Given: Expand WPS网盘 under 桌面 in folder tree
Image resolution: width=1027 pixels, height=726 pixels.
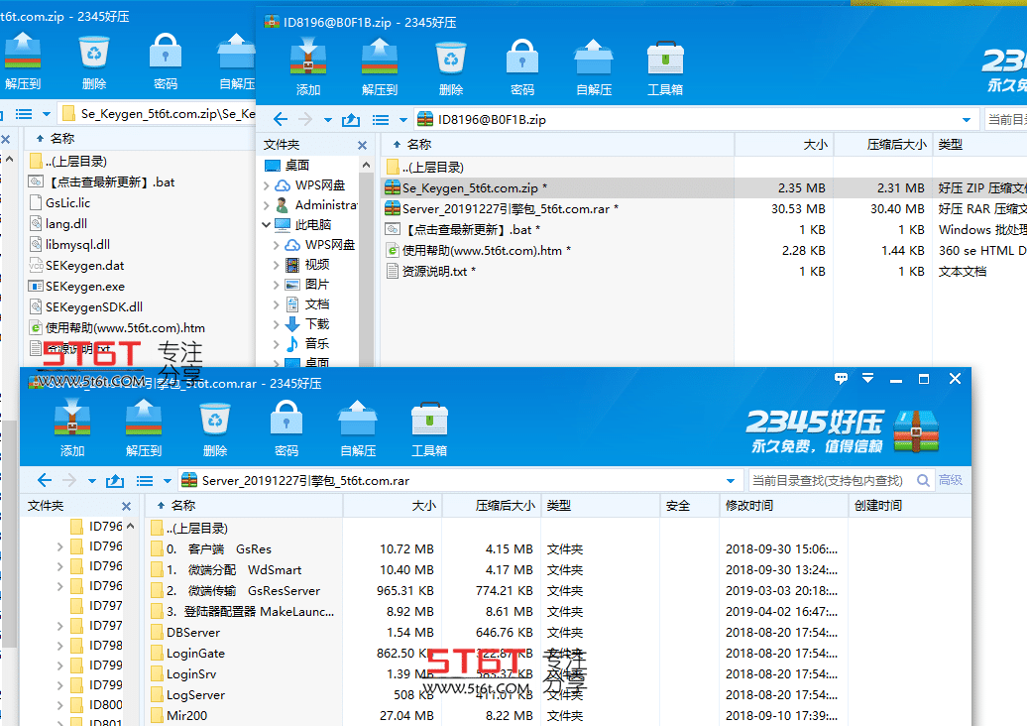Looking at the screenshot, I should (267, 185).
